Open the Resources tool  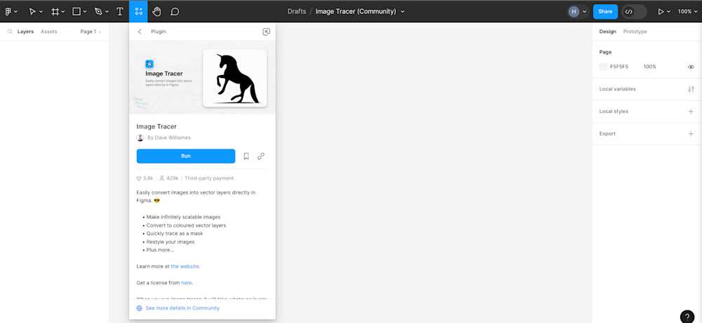click(138, 12)
